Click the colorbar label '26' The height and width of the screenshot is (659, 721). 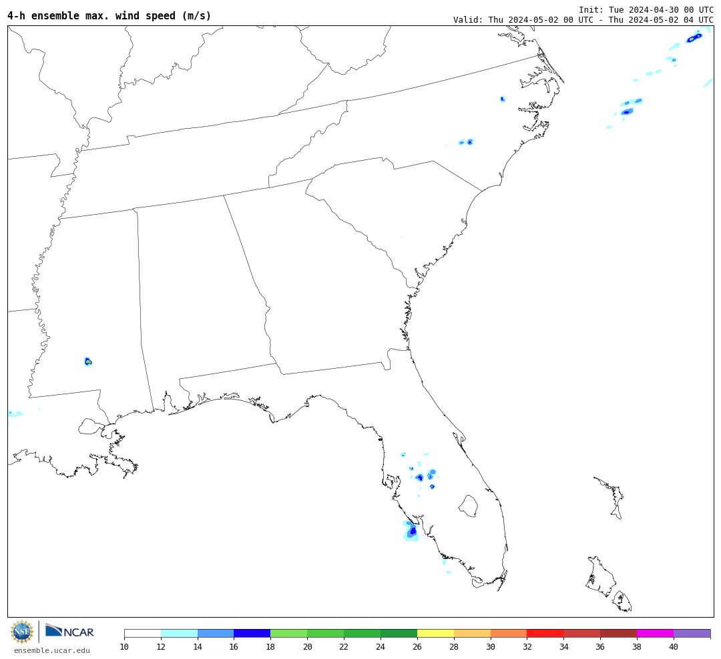point(417,647)
